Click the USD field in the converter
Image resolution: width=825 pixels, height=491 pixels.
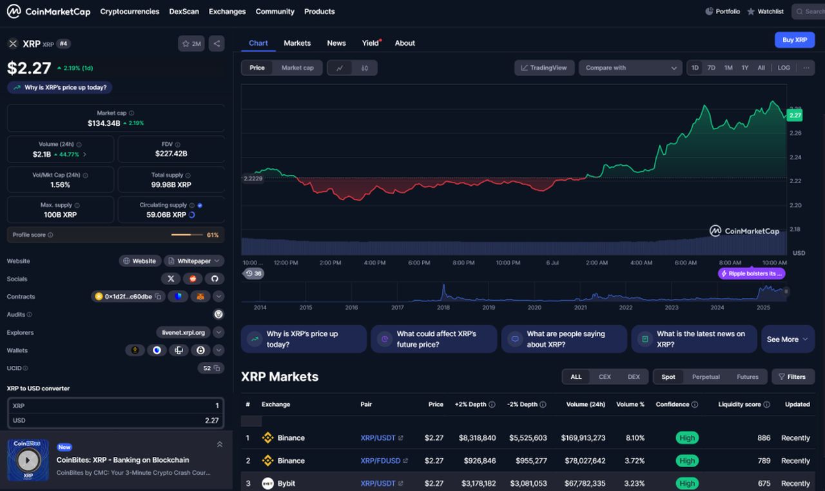click(x=116, y=419)
